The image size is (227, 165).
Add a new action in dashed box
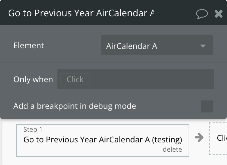tap(218, 139)
